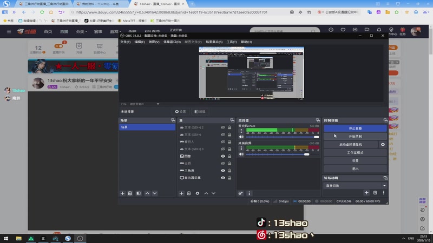Show the 云顶 source

(223, 164)
